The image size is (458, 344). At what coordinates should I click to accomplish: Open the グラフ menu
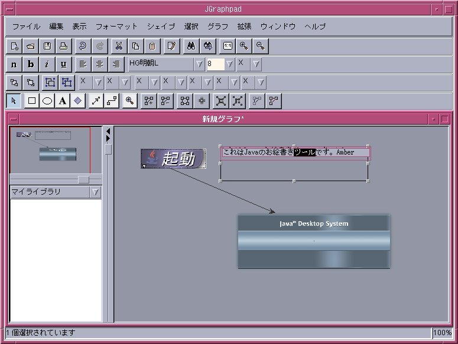(218, 27)
